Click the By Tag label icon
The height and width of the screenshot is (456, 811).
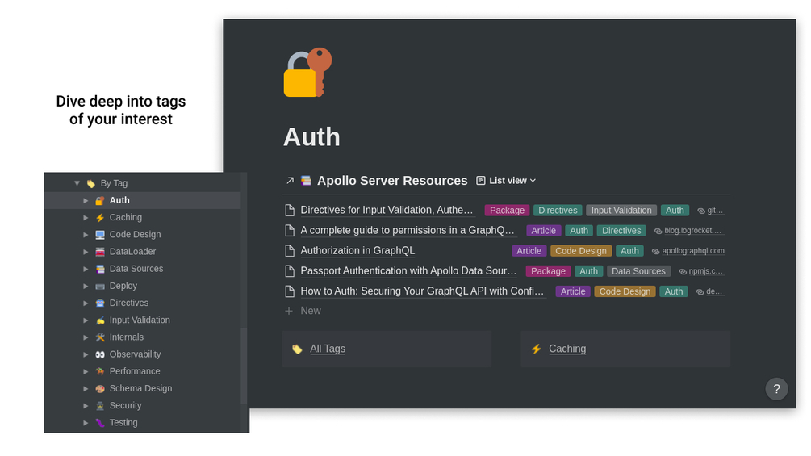pyautogui.click(x=91, y=183)
